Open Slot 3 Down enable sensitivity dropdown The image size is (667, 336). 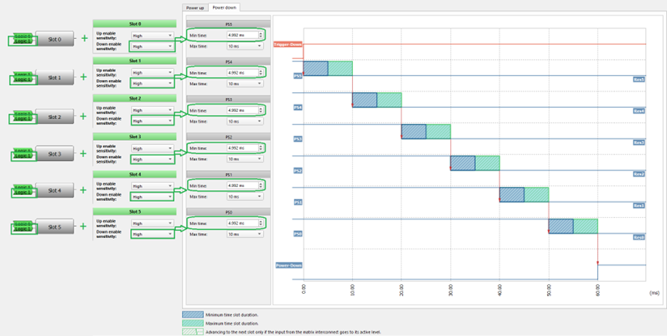pos(152,159)
